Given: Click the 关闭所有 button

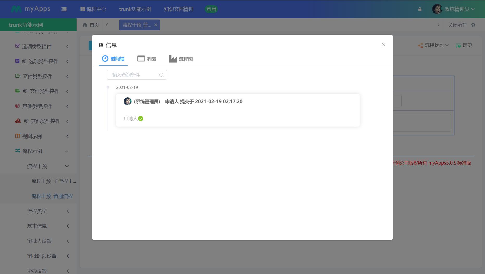Looking at the screenshot, I should click(x=457, y=25).
